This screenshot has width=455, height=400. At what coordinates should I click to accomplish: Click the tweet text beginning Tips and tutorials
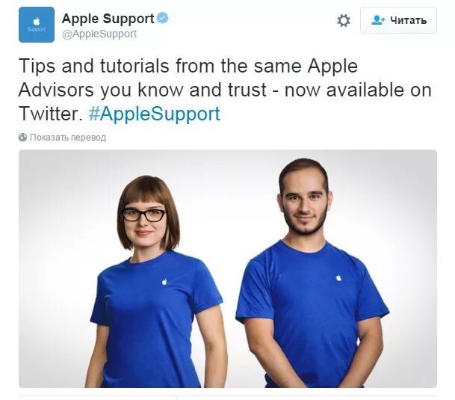coord(225,90)
